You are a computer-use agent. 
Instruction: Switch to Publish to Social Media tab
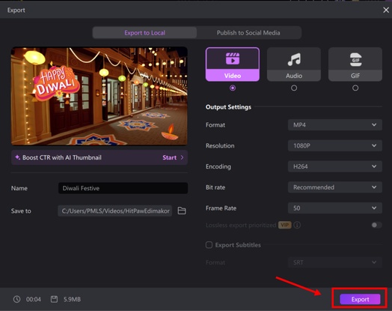click(x=248, y=33)
